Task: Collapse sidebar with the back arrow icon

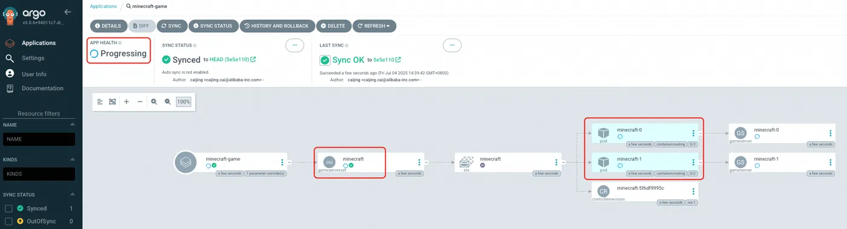Action: [x=68, y=11]
